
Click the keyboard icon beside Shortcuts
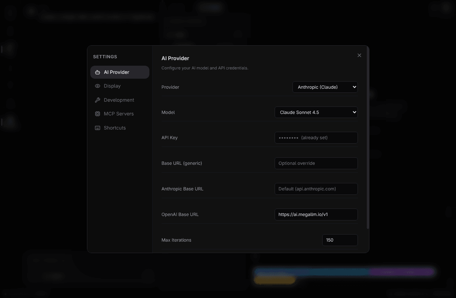(97, 128)
